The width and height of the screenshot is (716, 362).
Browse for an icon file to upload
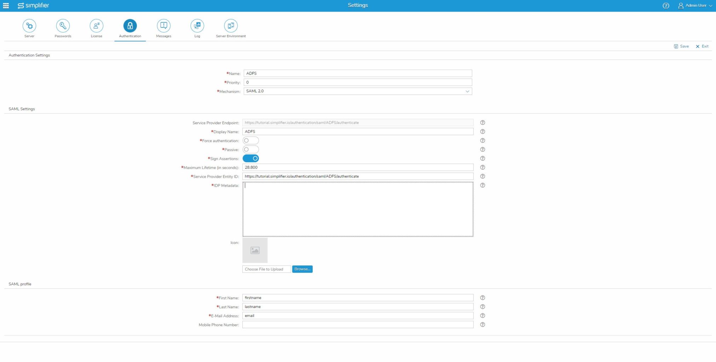302,269
